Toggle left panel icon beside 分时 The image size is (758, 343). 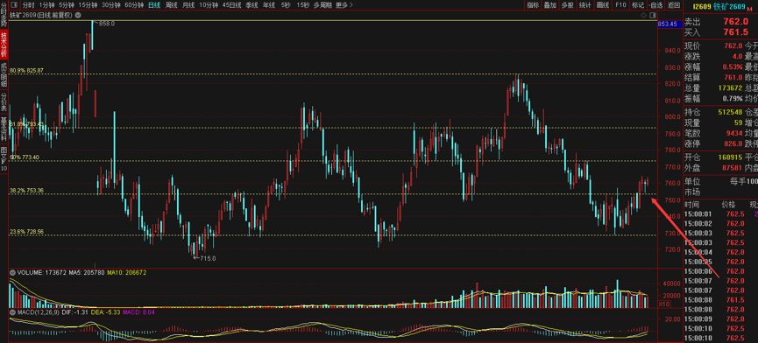pos(15,5)
